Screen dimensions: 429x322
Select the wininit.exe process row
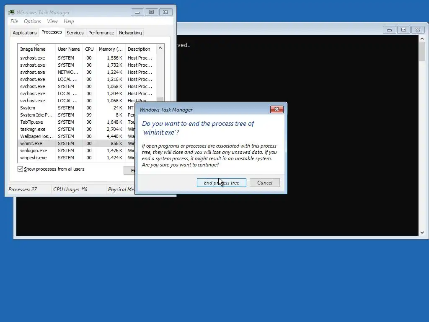tap(77, 143)
